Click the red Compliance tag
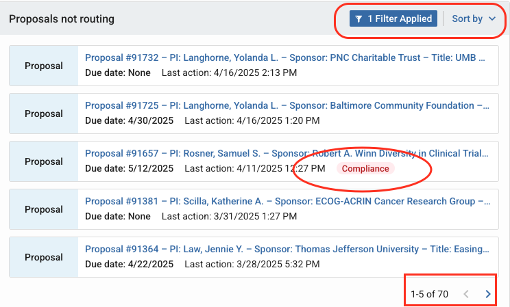The height and width of the screenshot is (307, 510). pyautogui.click(x=365, y=169)
